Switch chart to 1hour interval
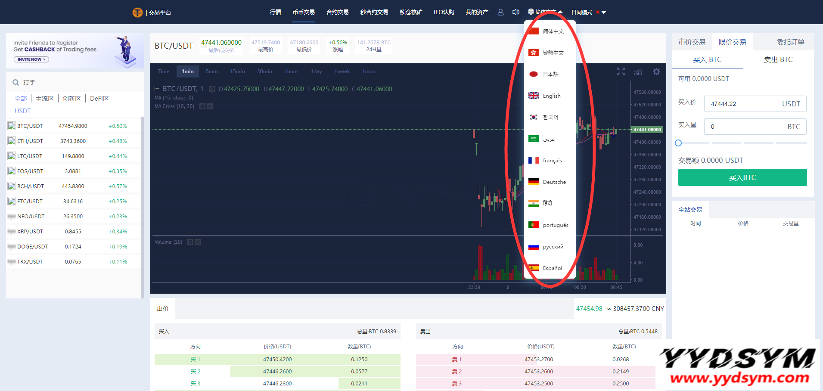Viewport: 823px width, 391px height. (291, 71)
